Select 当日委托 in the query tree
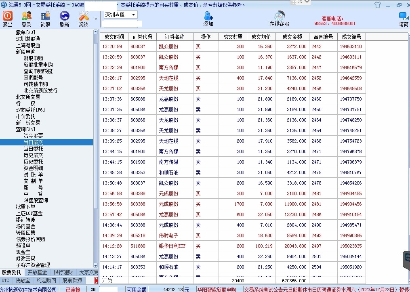 [x=33, y=149]
